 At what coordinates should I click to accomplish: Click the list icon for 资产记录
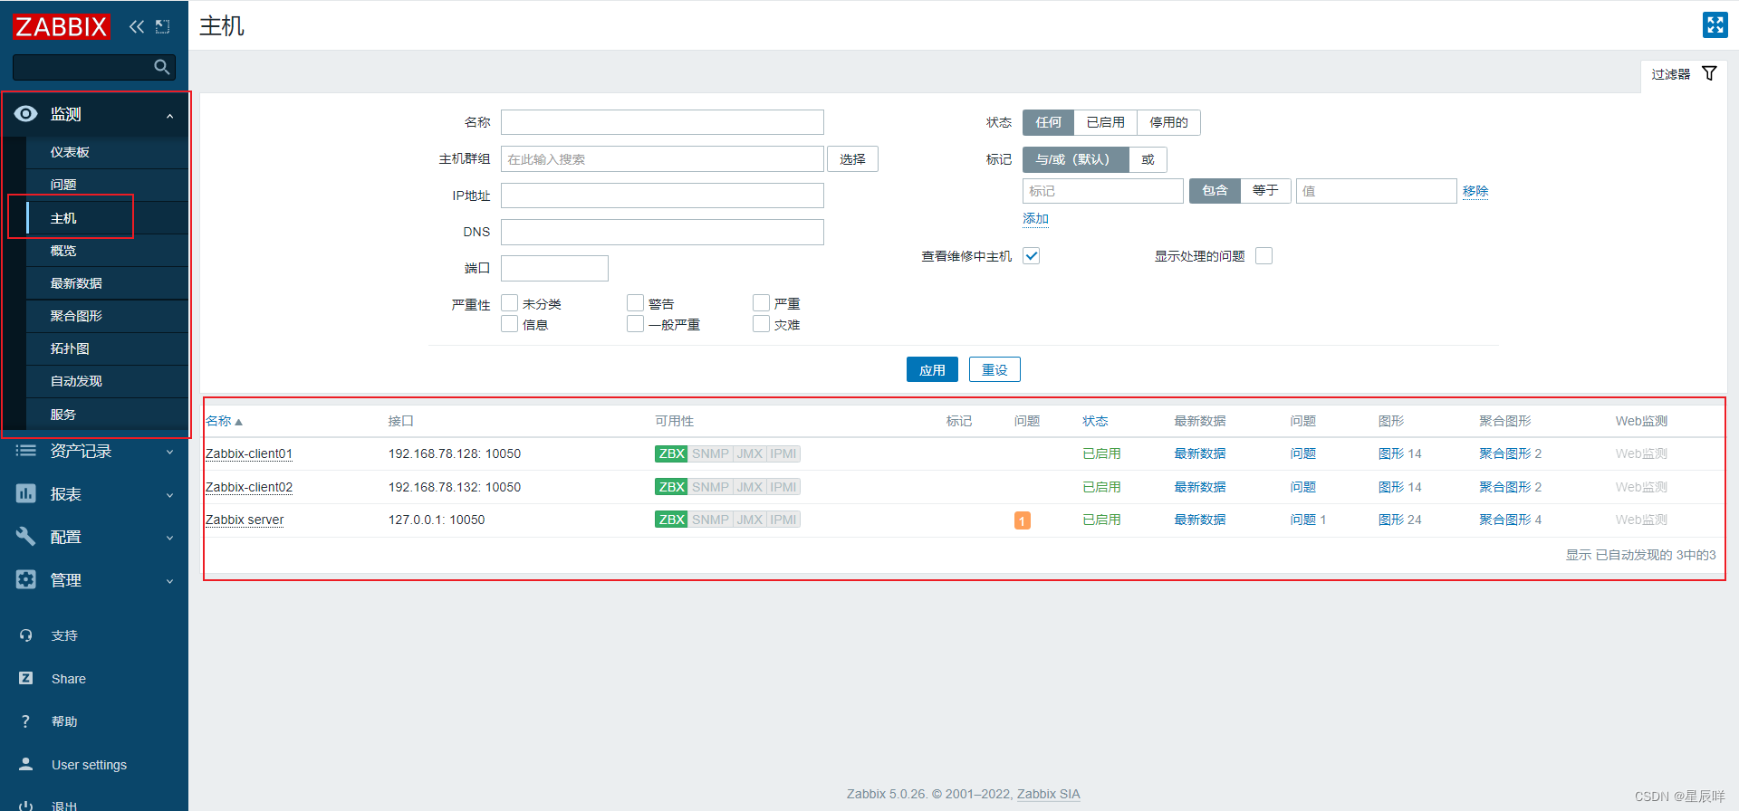pos(25,451)
